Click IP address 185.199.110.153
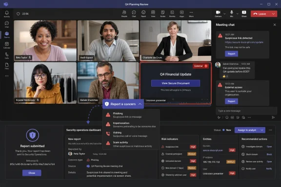Screen dimensions: 281x187 [211, 162]
